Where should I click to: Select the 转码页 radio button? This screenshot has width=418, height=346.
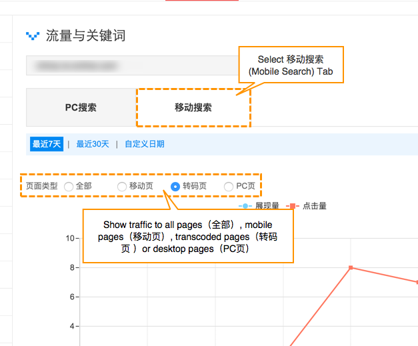pos(175,187)
